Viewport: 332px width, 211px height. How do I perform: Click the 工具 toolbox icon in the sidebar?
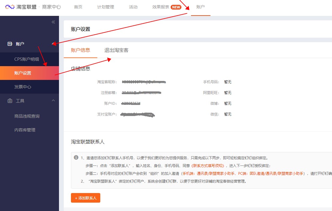tap(10, 101)
